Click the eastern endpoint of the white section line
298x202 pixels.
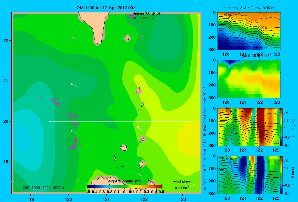click(x=190, y=121)
